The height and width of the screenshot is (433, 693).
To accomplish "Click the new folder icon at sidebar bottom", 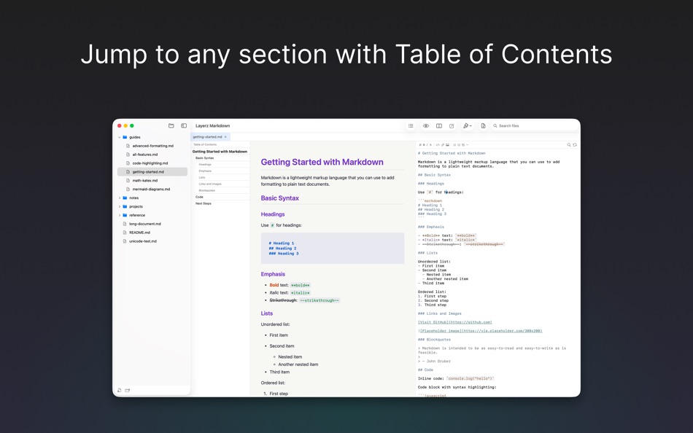I will [x=127, y=390].
